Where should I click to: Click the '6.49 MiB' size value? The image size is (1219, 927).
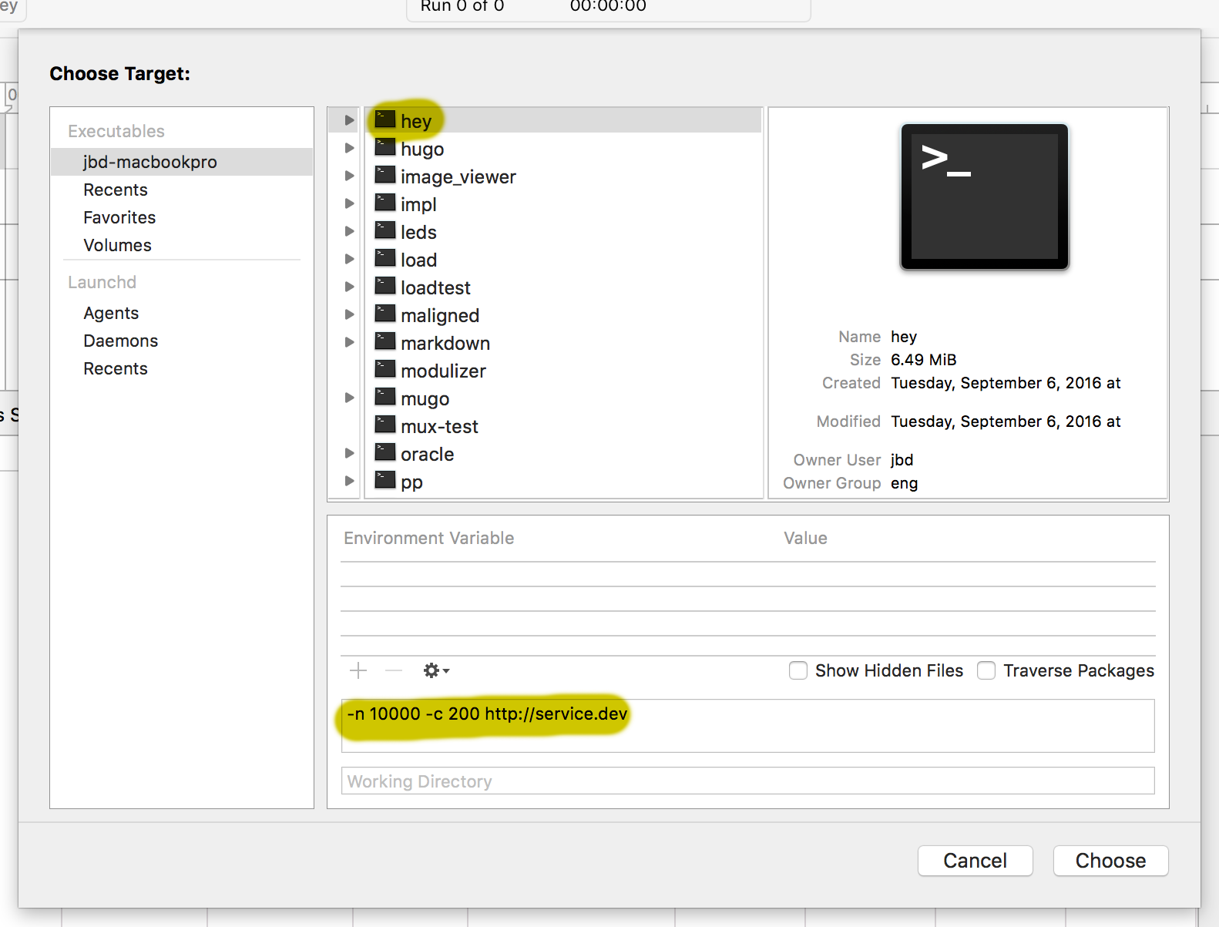(x=923, y=360)
